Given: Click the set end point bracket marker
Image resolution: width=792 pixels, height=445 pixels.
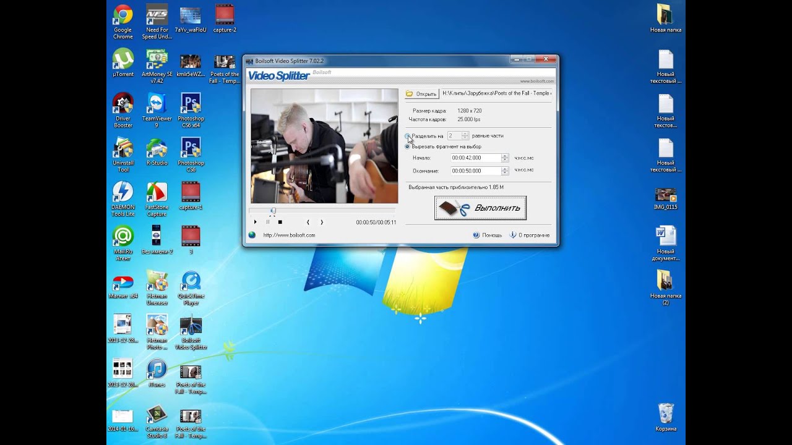Looking at the screenshot, I should (322, 222).
